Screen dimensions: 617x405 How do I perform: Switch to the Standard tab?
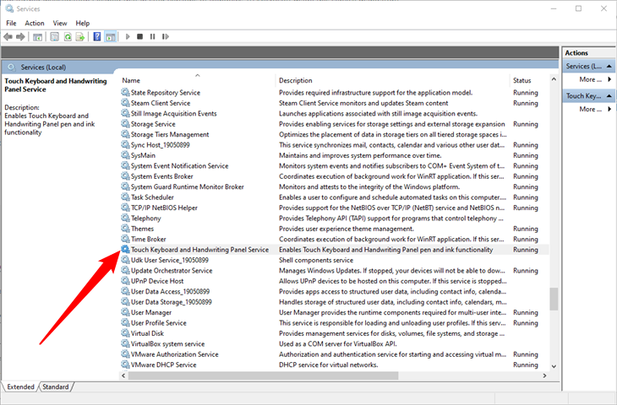pyautogui.click(x=56, y=386)
